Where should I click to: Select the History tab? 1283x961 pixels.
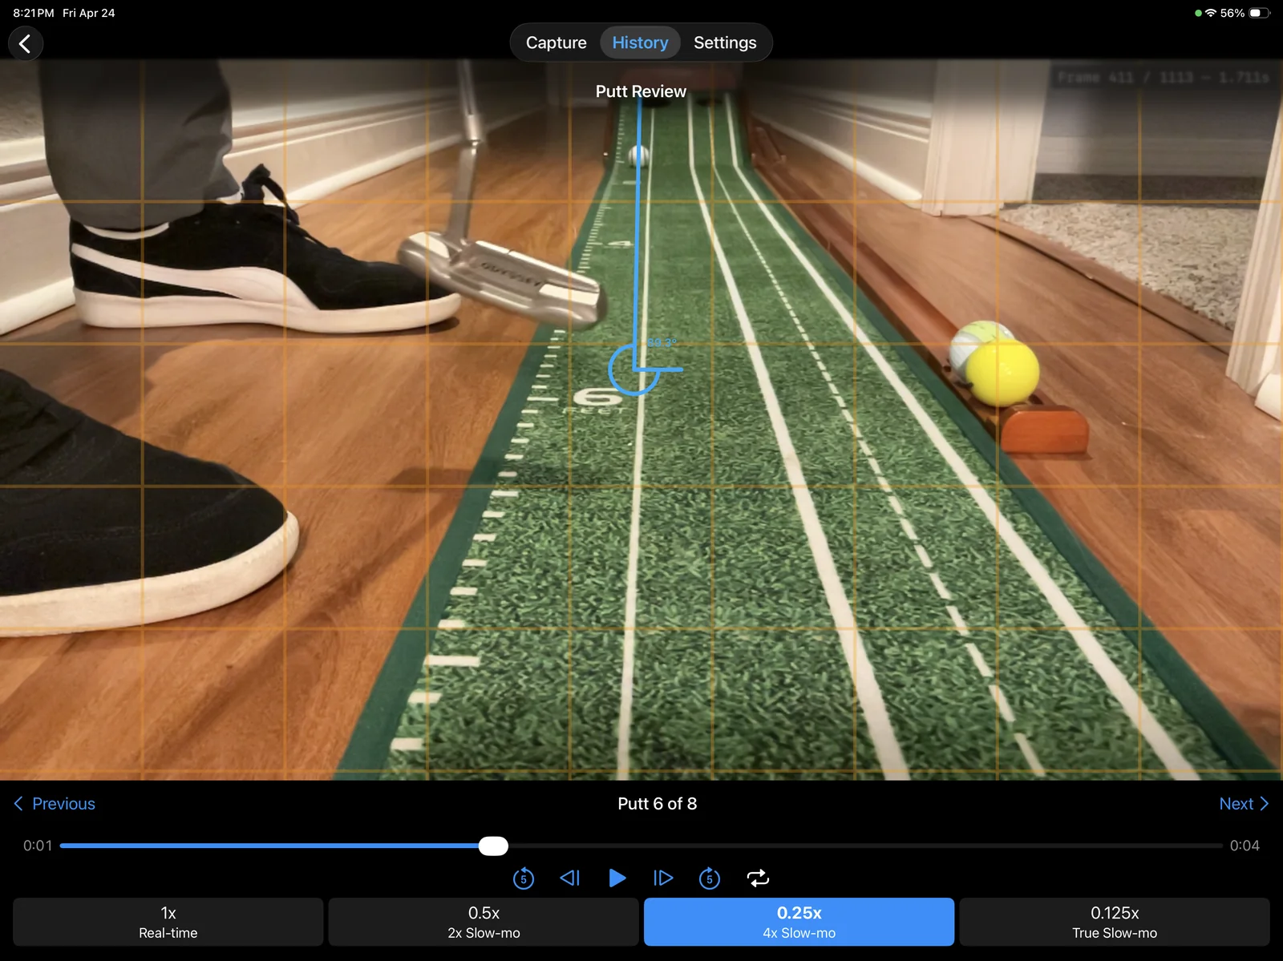point(640,42)
